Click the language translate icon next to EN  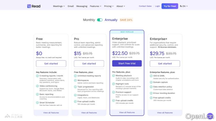point(181,6)
